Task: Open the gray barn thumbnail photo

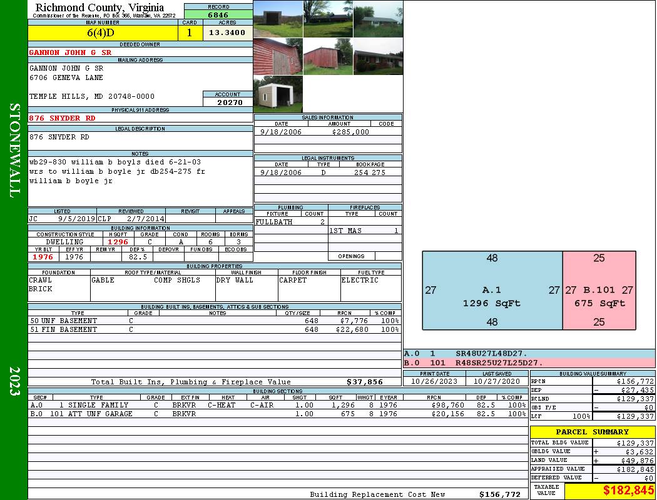Action: pyautogui.click(x=278, y=19)
